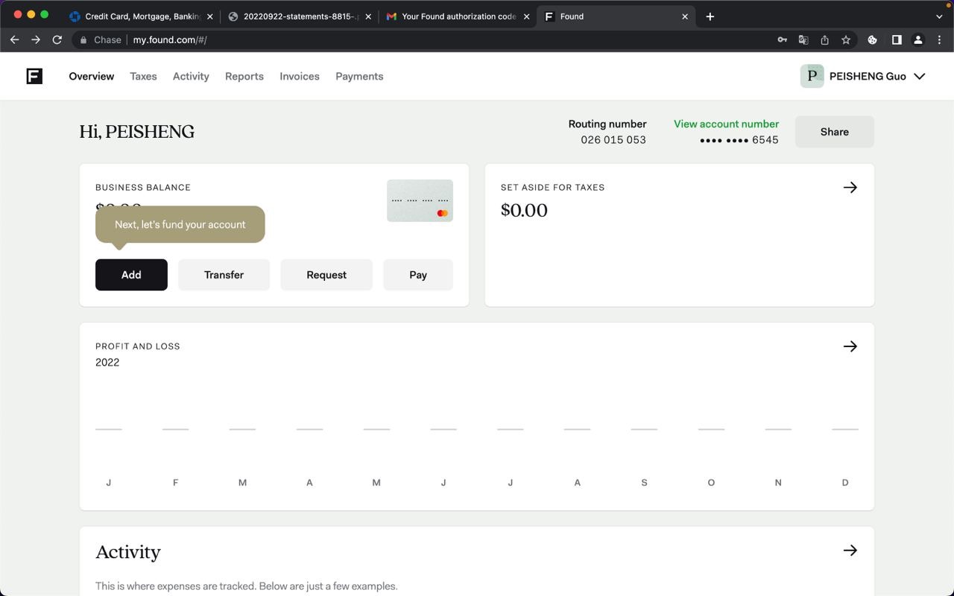Open Profit and Loss details arrow

coord(850,346)
